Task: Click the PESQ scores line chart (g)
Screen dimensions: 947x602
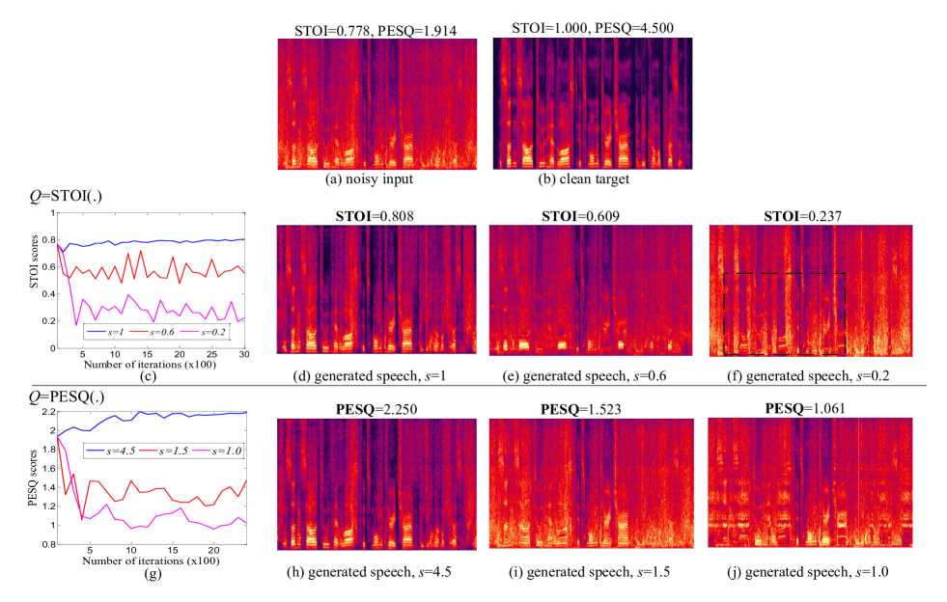Action: (151, 478)
